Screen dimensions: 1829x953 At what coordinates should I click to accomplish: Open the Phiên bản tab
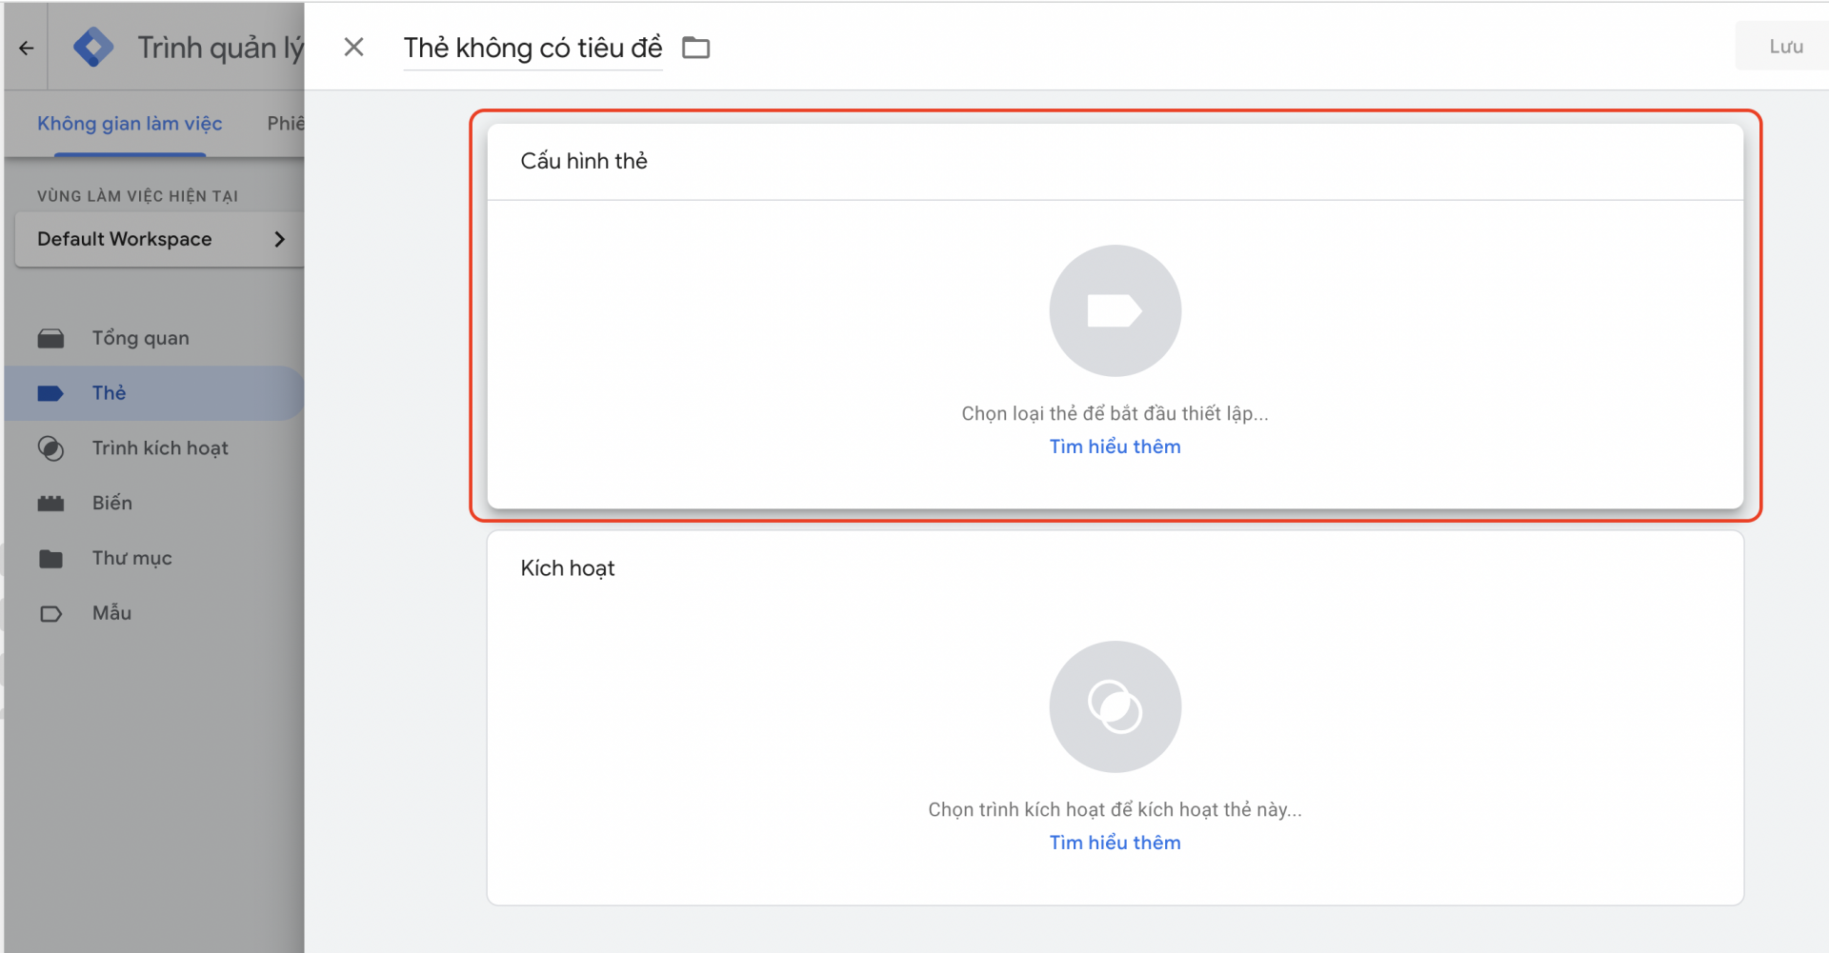tap(285, 124)
